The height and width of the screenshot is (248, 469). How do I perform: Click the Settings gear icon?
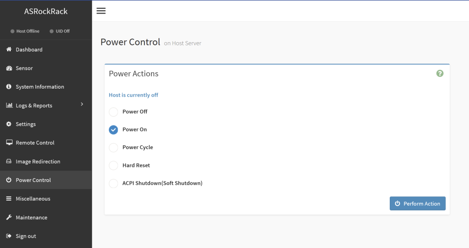coord(9,124)
